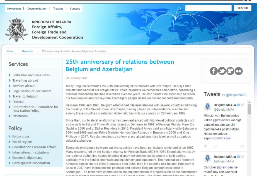257x176 pixels.
Task: Open Protocol link in Services
Action: click(x=18, y=102)
